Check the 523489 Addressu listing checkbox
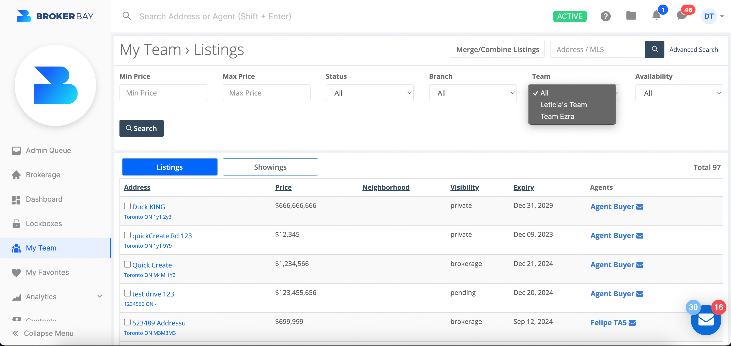731x346 pixels. (x=127, y=322)
